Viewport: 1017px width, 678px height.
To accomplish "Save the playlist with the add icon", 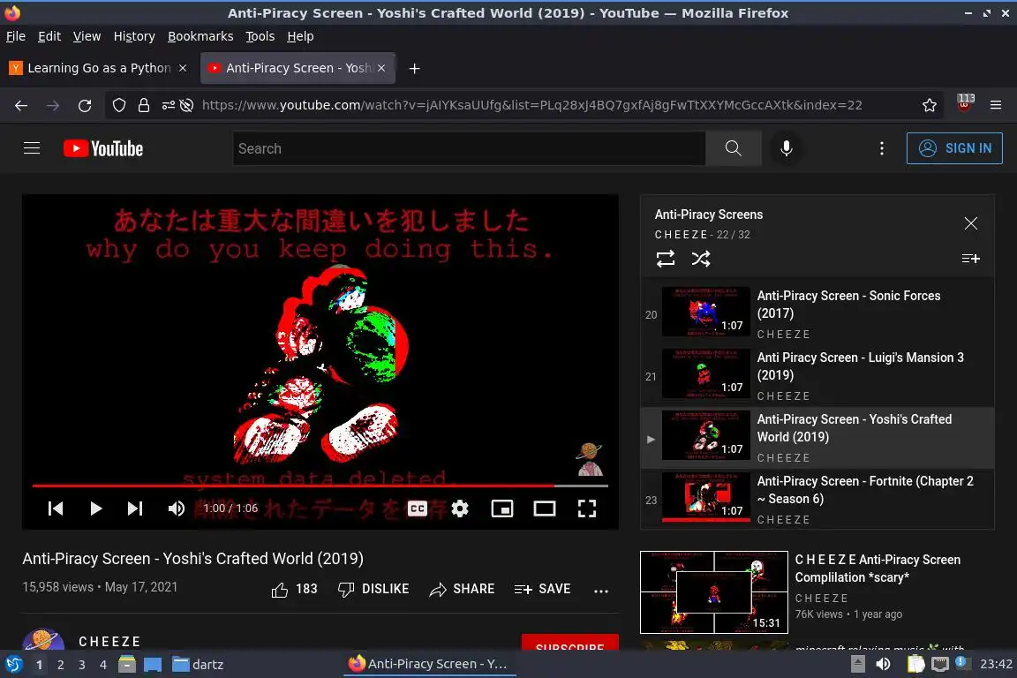I will coord(970,259).
